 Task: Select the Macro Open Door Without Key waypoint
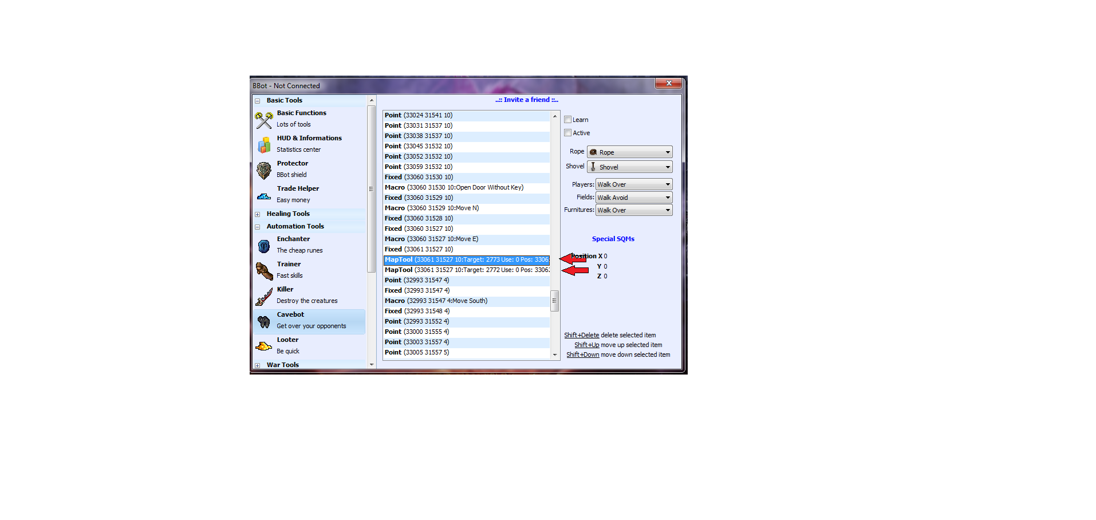(454, 187)
